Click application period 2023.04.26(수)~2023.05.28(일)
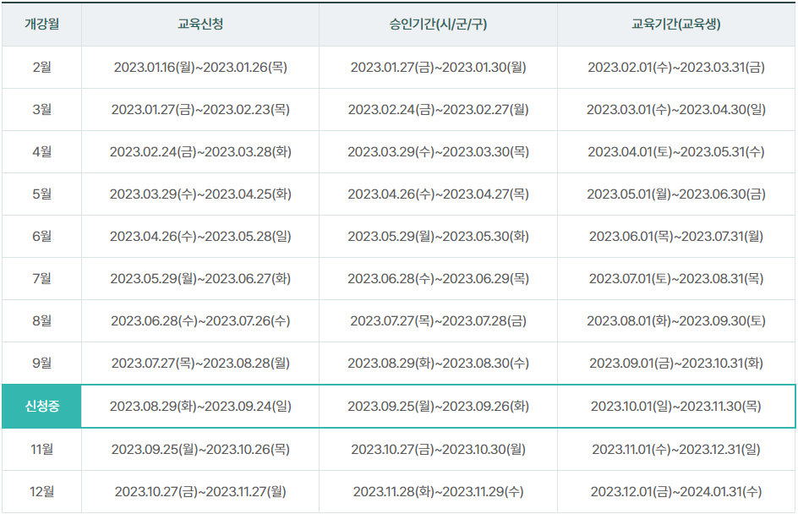The image size is (798, 514). pos(200,236)
